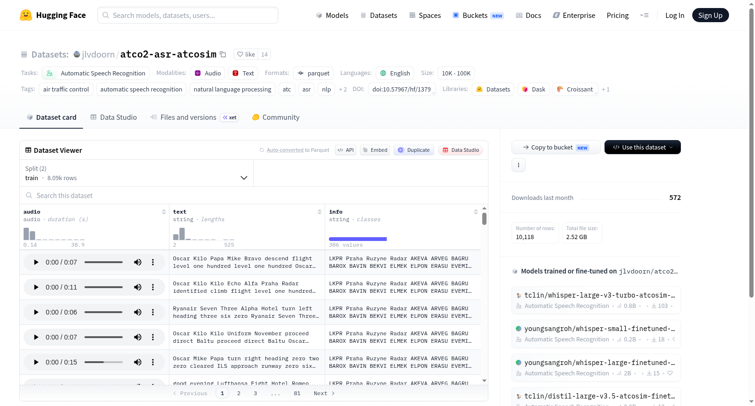Play the 0:11 Praha Radar audio clip
755x406 pixels.
point(36,287)
